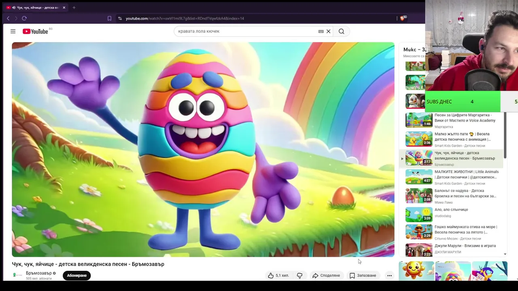Clear the search query with the X

click(x=329, y=31)
